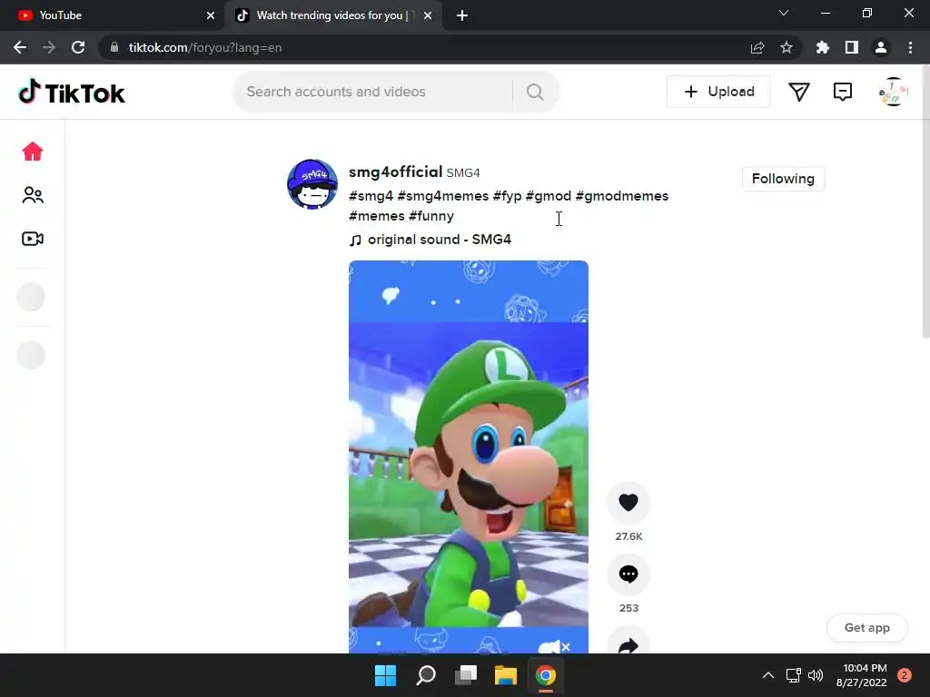Close the TikTok browser tab
The width and height of the screenshot is (930, 697).
pos(428,15)
